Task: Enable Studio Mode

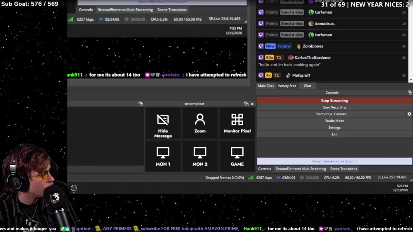Action: click(x=334, y=121)
